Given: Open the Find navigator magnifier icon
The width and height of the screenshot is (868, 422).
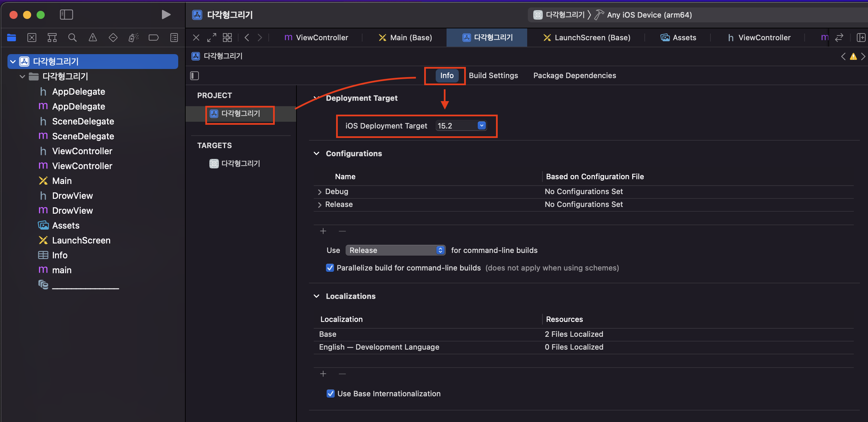Looking at the screenshot, I should (72, 38).
